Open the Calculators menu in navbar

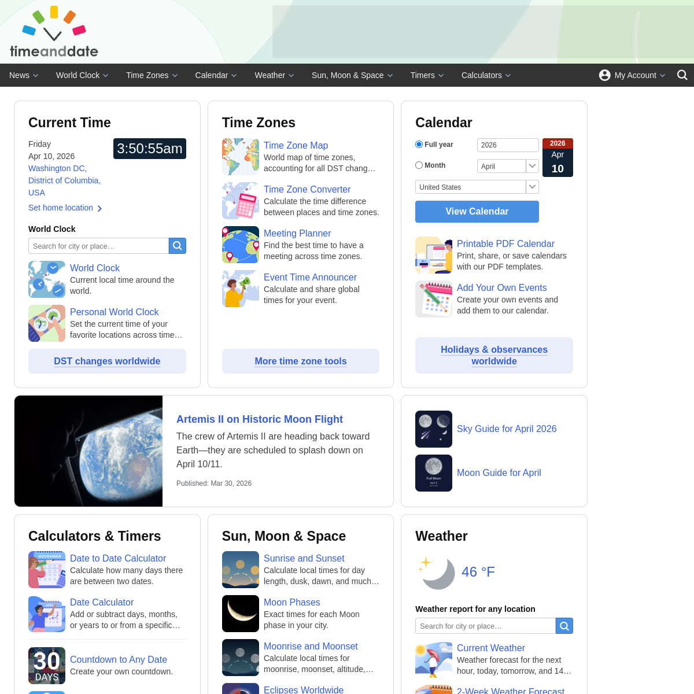(x=486, y=75)
